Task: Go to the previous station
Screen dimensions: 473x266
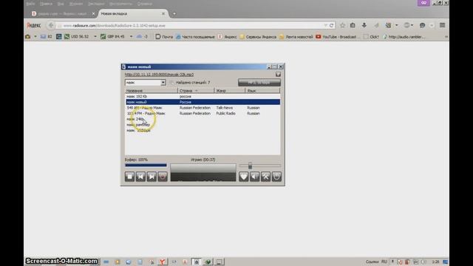Action: click(x=140, y=177)
